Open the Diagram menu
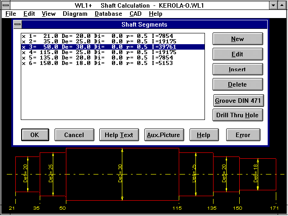 click(x=75, y=14)
